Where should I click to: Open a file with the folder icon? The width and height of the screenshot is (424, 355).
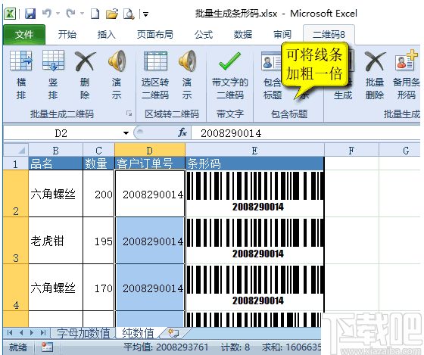112,14
